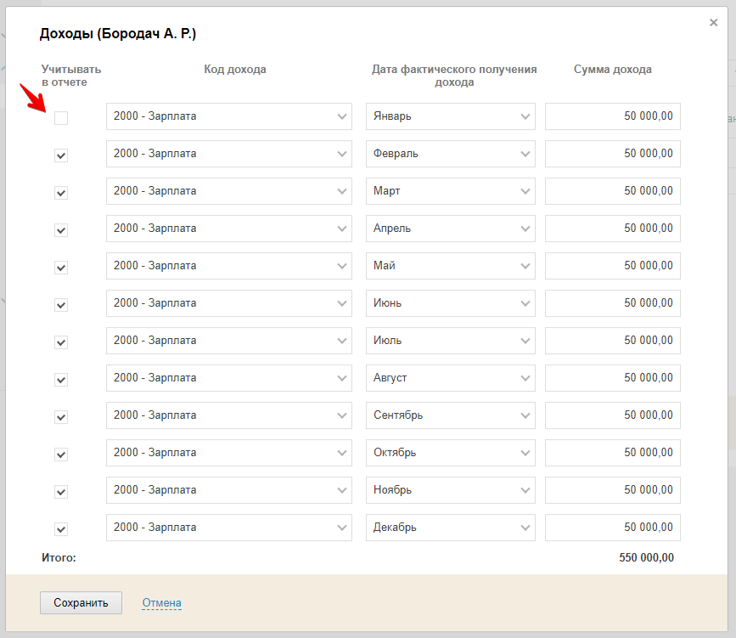Open the October income code dropdown
Viewport: 736px width, 638px height.
pyautogui.click(x=228, y=453)
